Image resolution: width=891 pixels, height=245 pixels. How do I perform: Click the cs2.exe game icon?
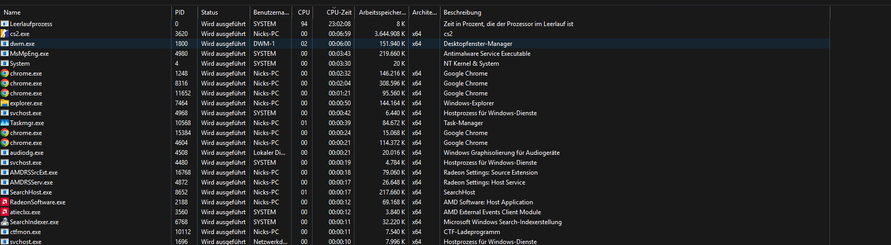[5, 34]
